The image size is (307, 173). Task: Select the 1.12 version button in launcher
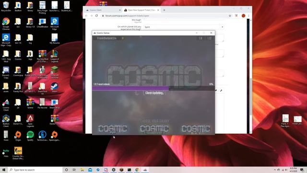click(x=209, y=38)
